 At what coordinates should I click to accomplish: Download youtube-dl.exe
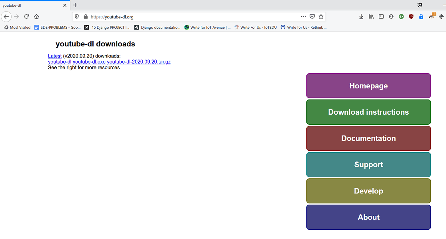click(x=89, y=62)
